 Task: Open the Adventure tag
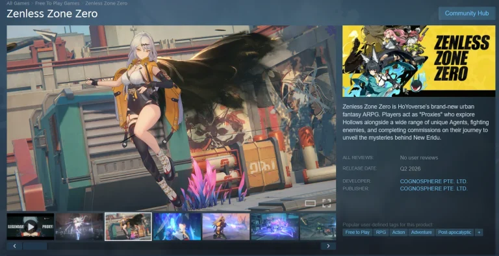coord(421,232)
